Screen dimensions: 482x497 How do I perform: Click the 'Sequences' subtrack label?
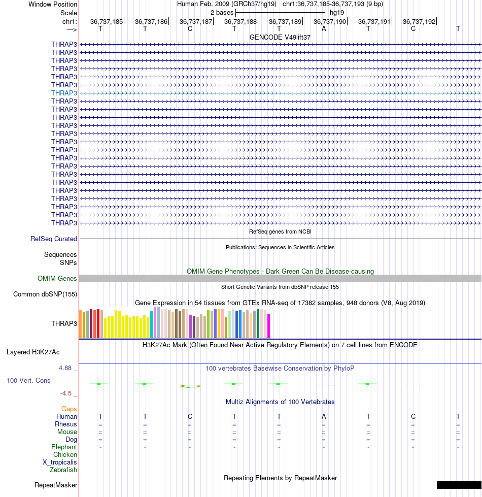pyautogui.click(x=60, y=254)
